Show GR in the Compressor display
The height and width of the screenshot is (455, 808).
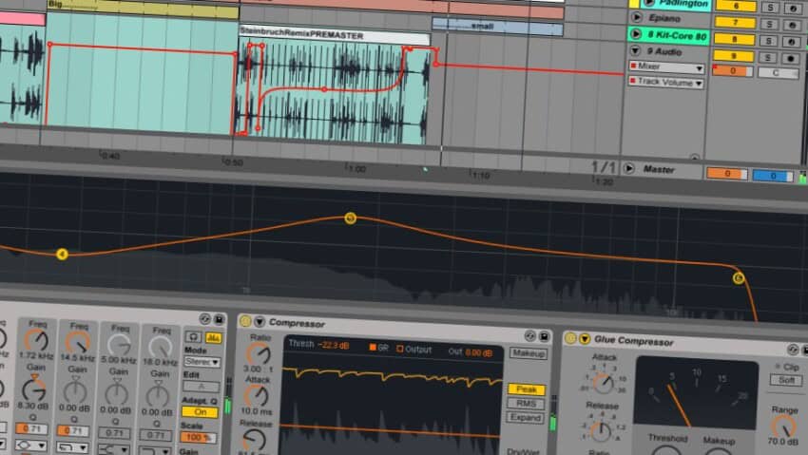pyautogui.click(x=378, y=348)
